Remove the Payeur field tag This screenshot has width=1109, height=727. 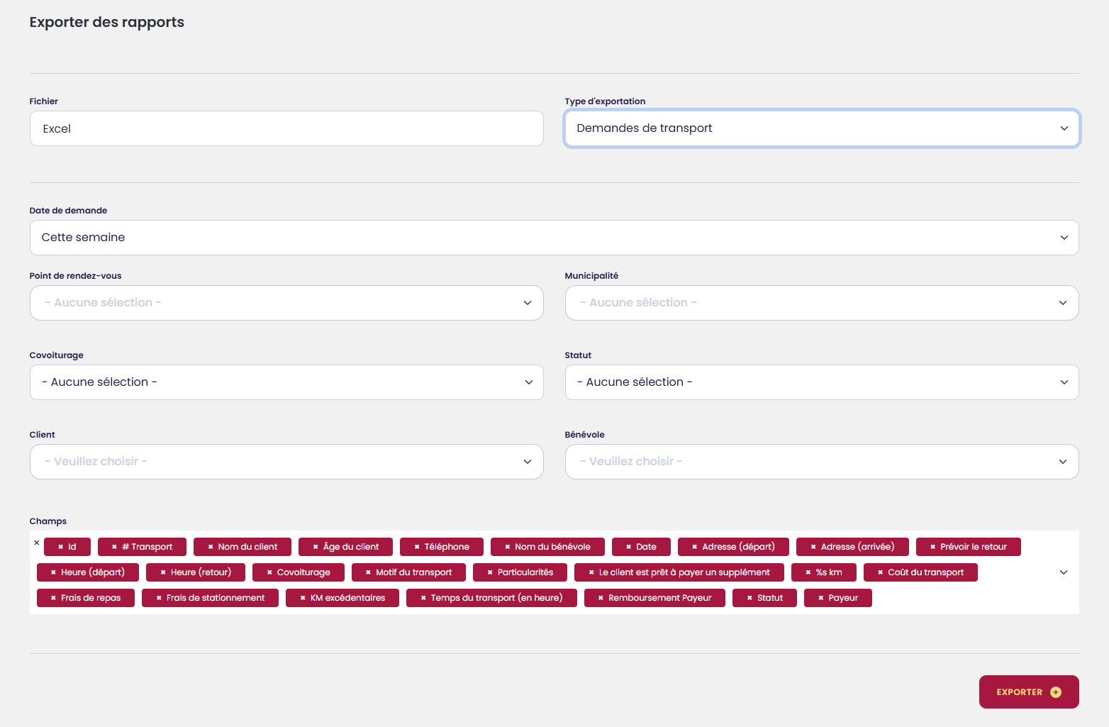(820, 598)
